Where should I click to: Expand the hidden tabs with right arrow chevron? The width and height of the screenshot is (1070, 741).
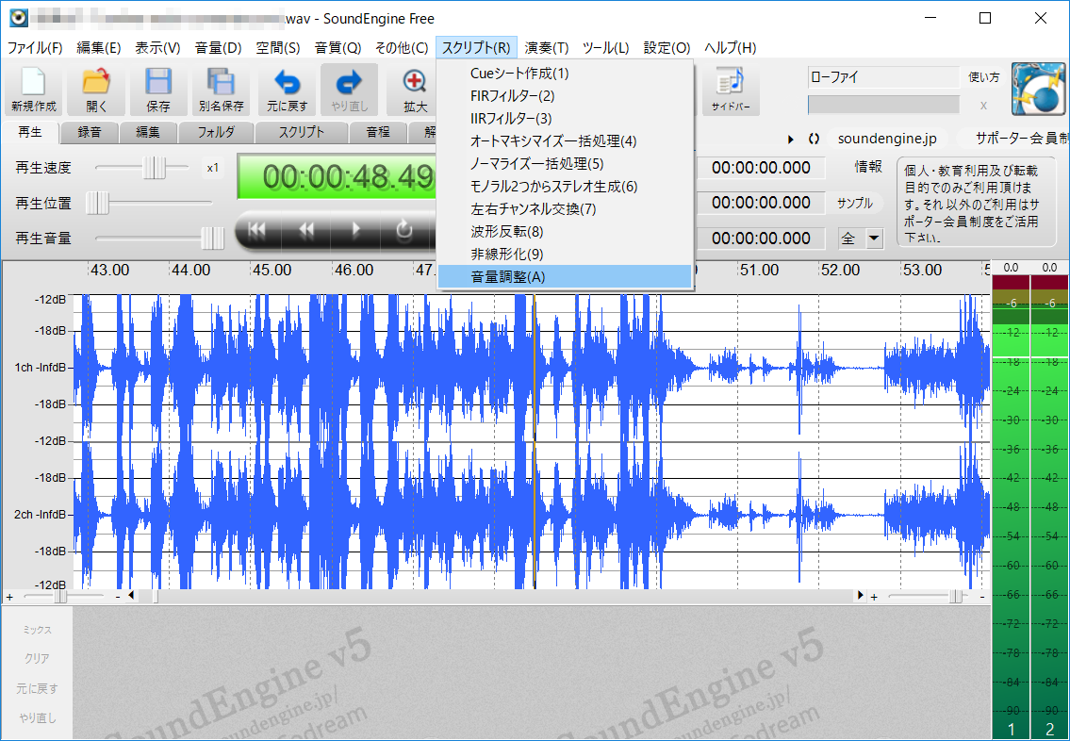pyautogui.click(x=791, y=138)
